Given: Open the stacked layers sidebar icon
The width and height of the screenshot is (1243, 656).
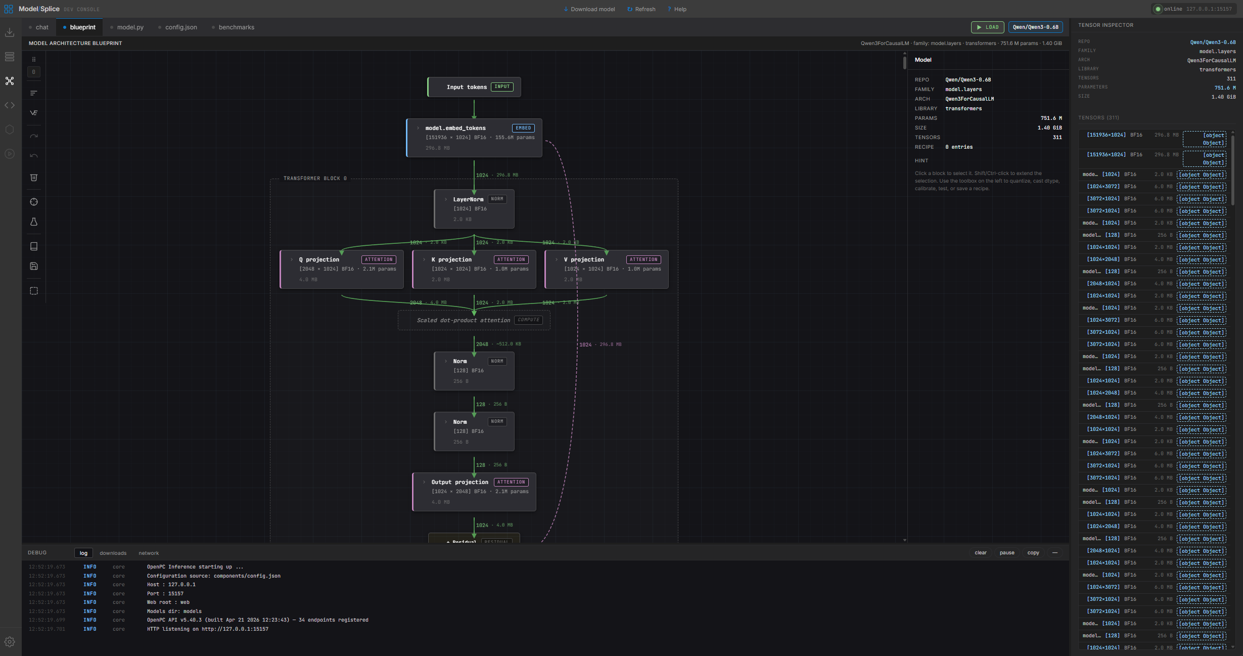Looking at the screenshot, I should 10,57.
